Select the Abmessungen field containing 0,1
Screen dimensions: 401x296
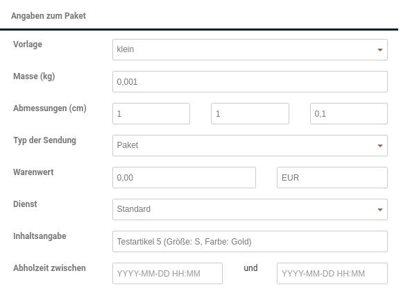pos(349,114)
